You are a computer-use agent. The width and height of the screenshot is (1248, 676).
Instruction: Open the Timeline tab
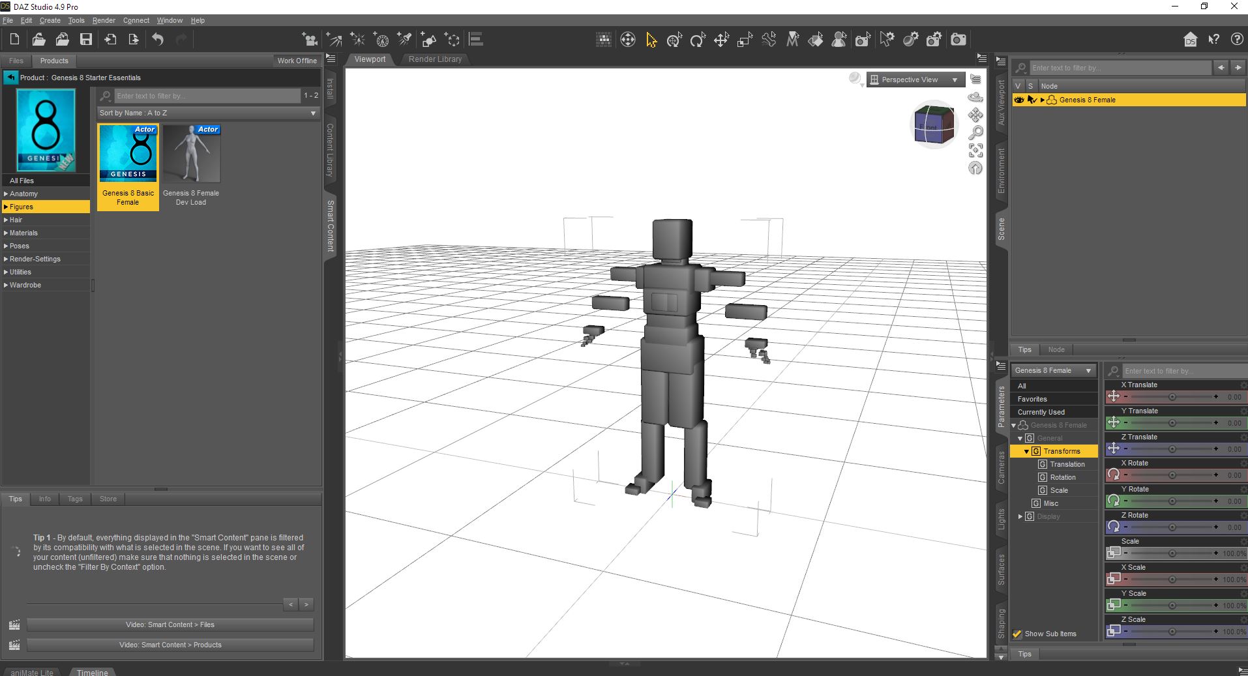coord(92,672)
